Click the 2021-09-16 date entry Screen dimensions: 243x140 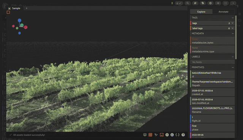point(212,135)
